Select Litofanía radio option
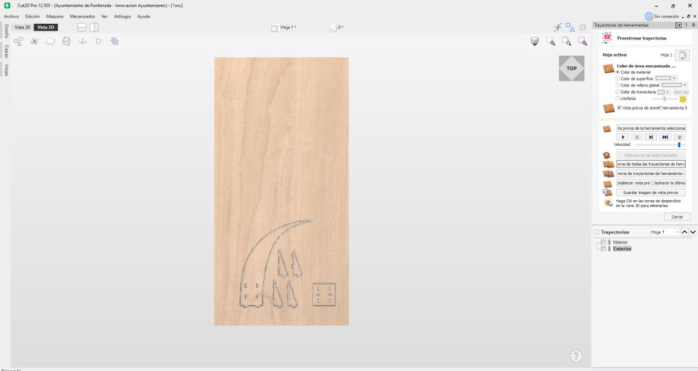The height and width of the screenshot is (371, 698). coord(618,99)
